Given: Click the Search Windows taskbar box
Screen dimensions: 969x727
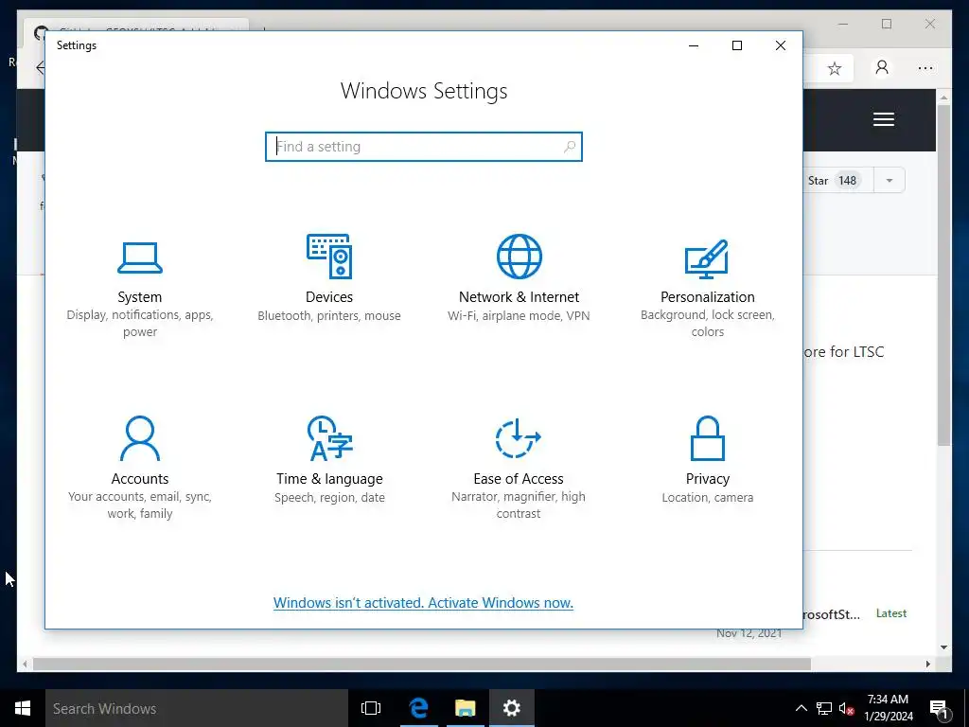Looking at the screenshot, I should pyautogui.click(x=197, y=708).
